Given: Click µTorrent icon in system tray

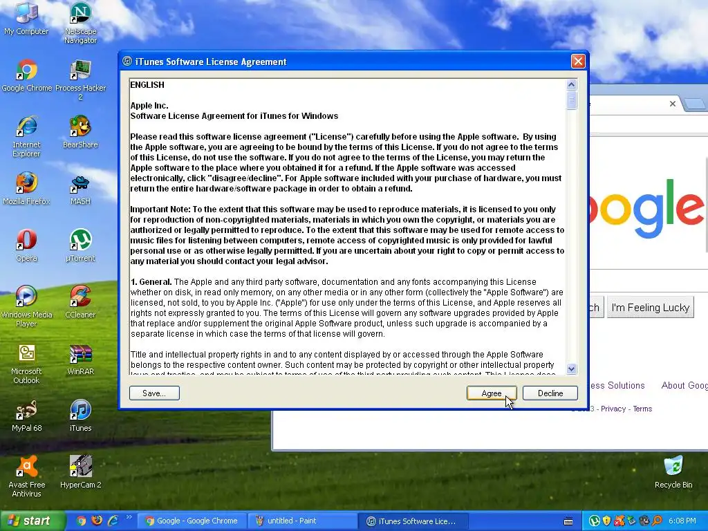Looking at the screenshot, I should click(594, 521).
